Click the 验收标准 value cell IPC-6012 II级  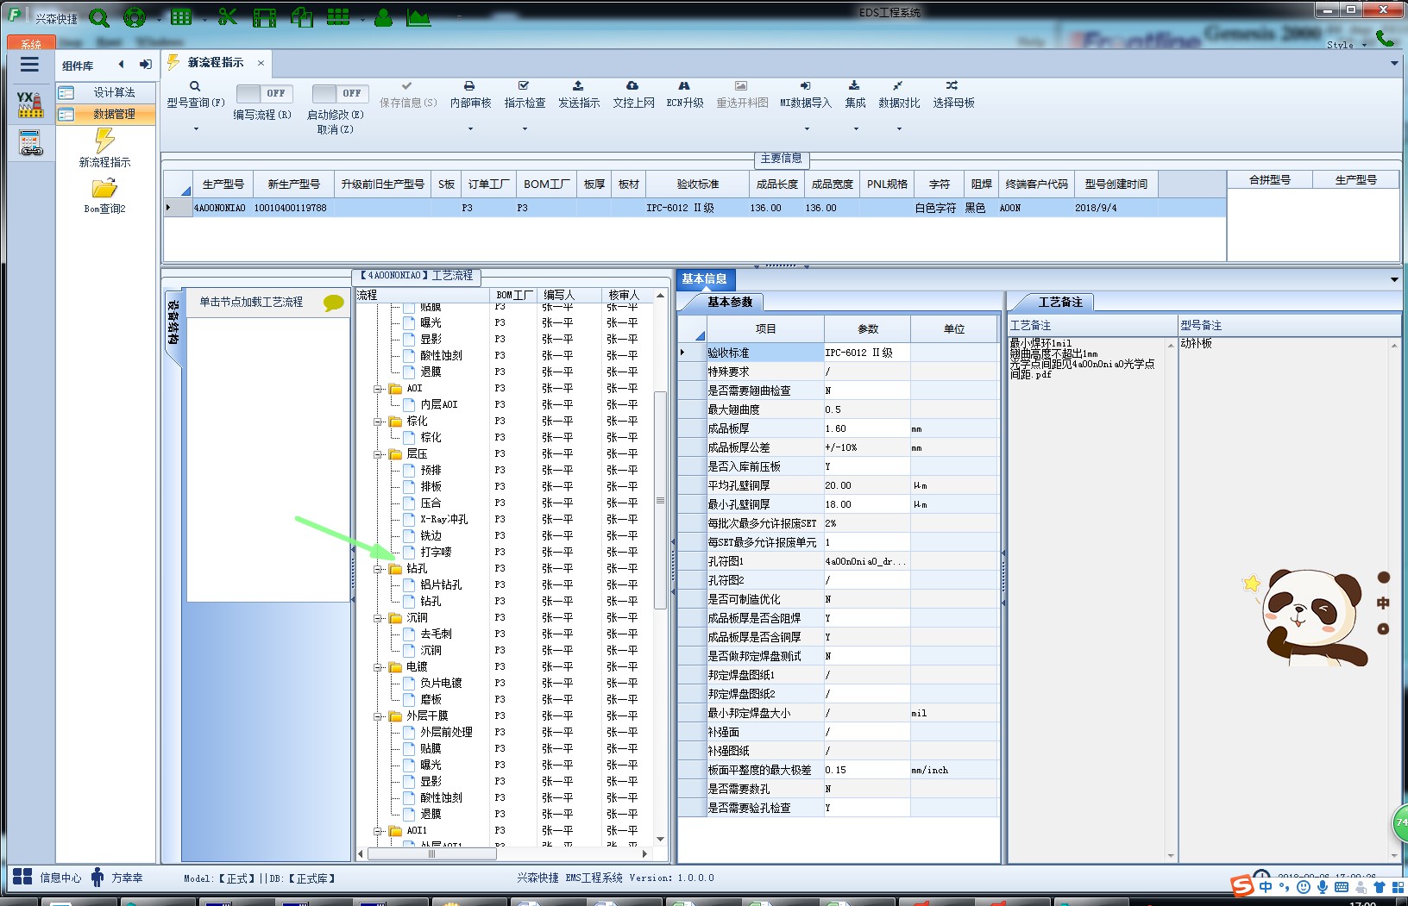tap(867, 353)
